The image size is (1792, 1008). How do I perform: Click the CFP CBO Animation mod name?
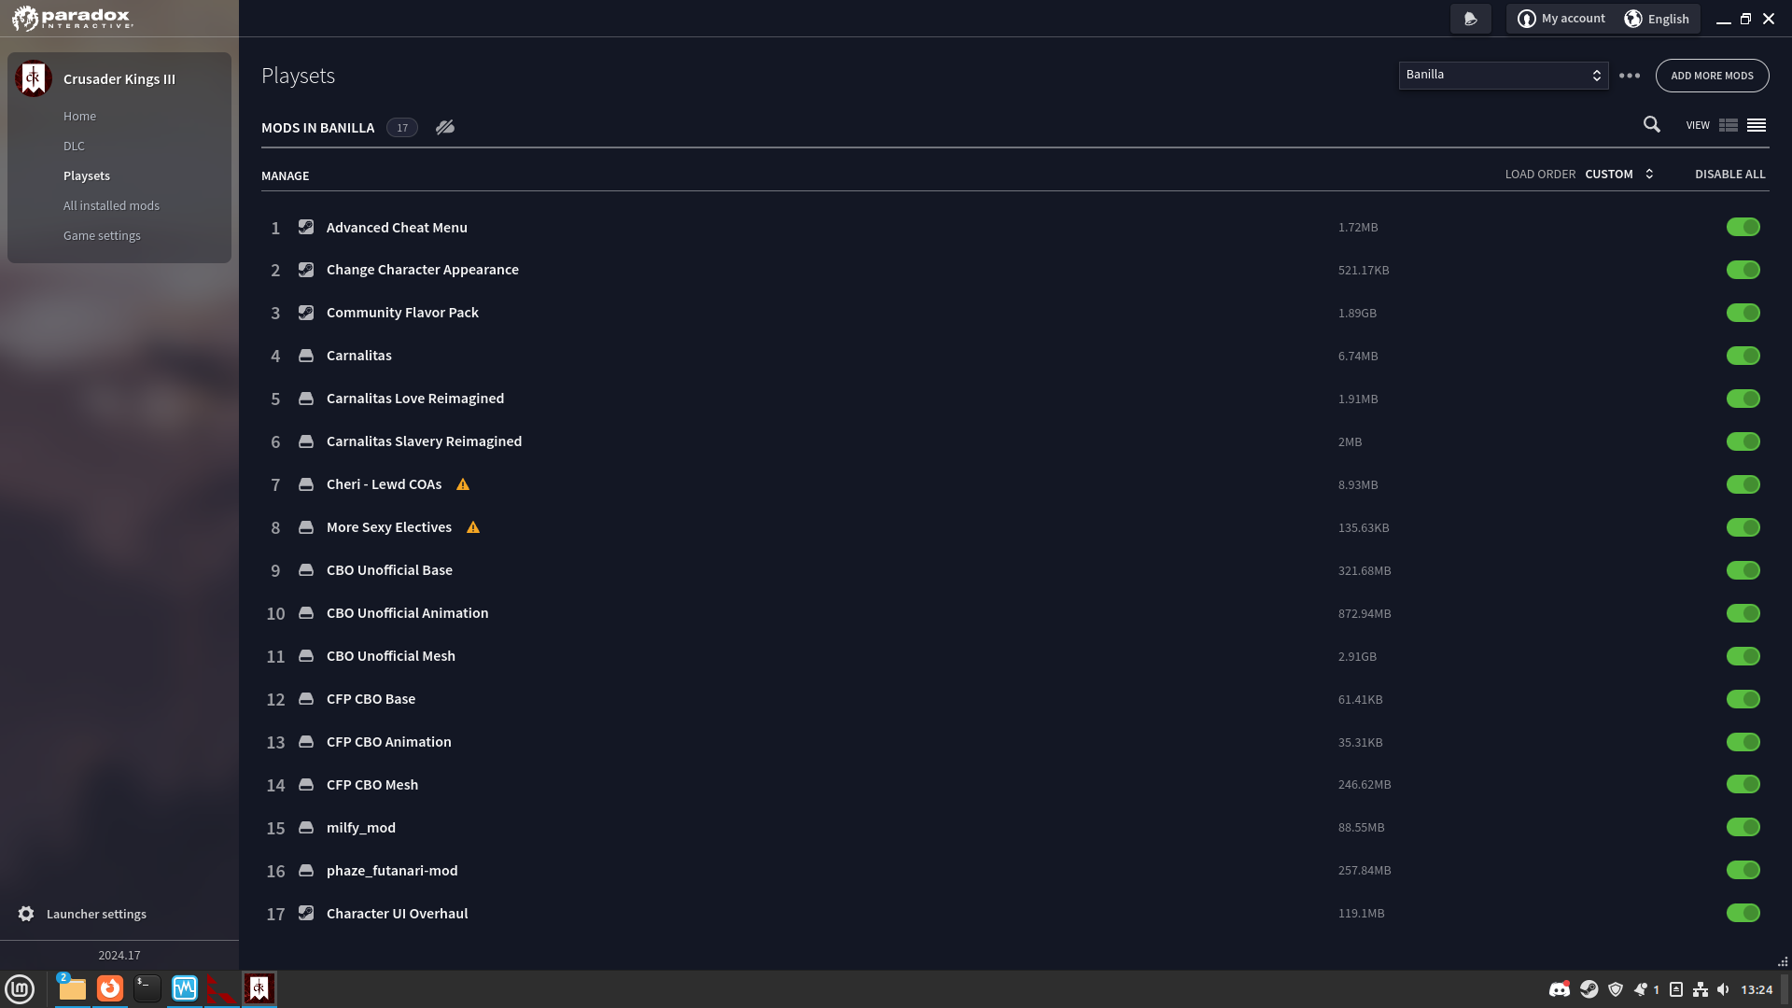(x=389, y=742)
